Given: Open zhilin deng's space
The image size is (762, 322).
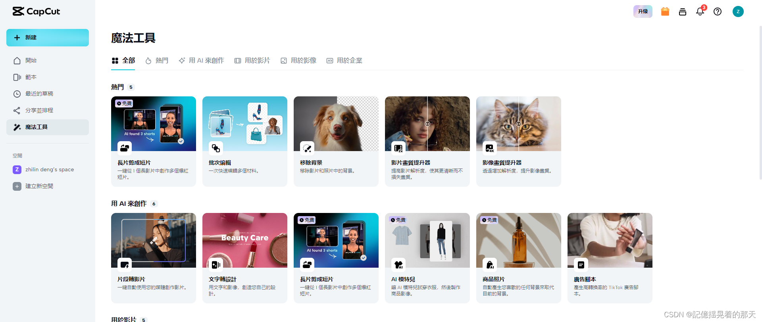Looking at the screenshot, I should pos(48,170).
